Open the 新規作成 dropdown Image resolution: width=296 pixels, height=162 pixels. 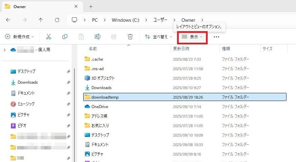point(20,37)
